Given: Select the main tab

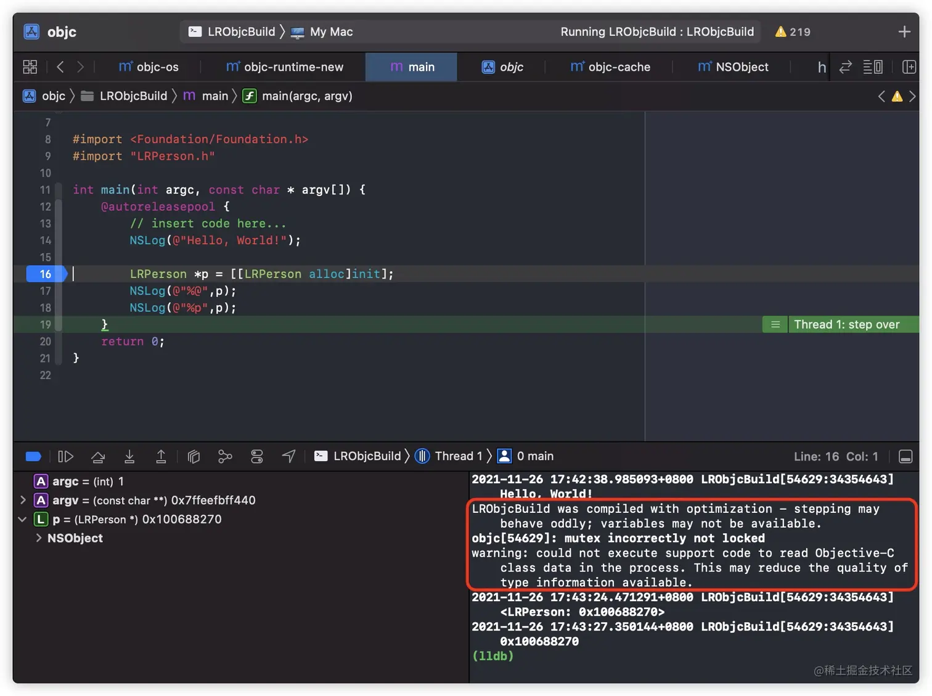Looking at the screenshot, I should (x=412, y=67).
